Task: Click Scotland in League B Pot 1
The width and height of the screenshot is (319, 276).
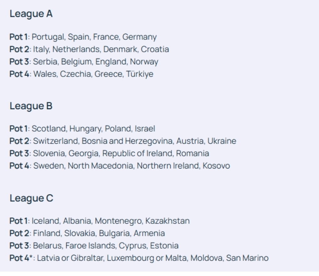Action: pyautogui.click(x=49, y=129)
